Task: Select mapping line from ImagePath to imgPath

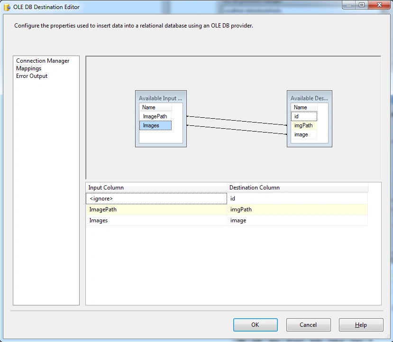Action: (x=237, y=121)
